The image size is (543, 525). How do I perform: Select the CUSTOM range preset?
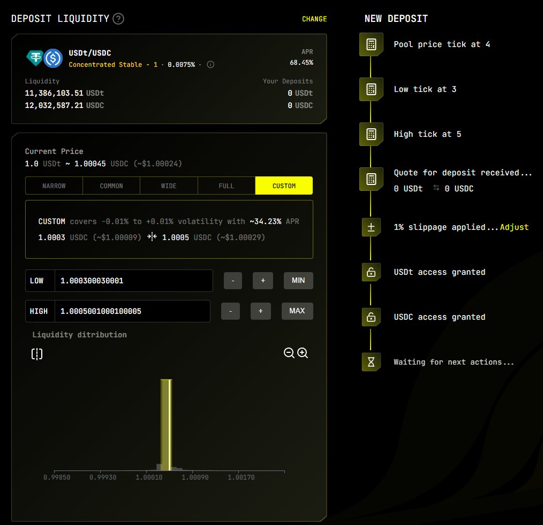pos(284,186)
